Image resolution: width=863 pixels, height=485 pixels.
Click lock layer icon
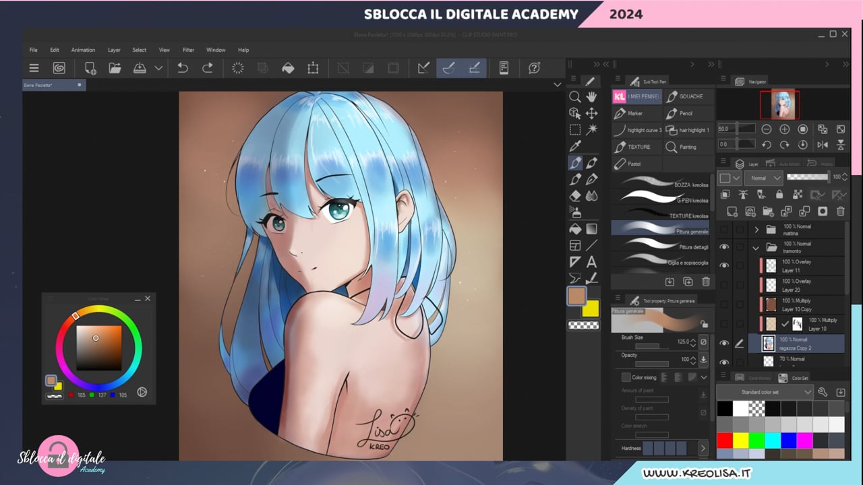(779, 195)
